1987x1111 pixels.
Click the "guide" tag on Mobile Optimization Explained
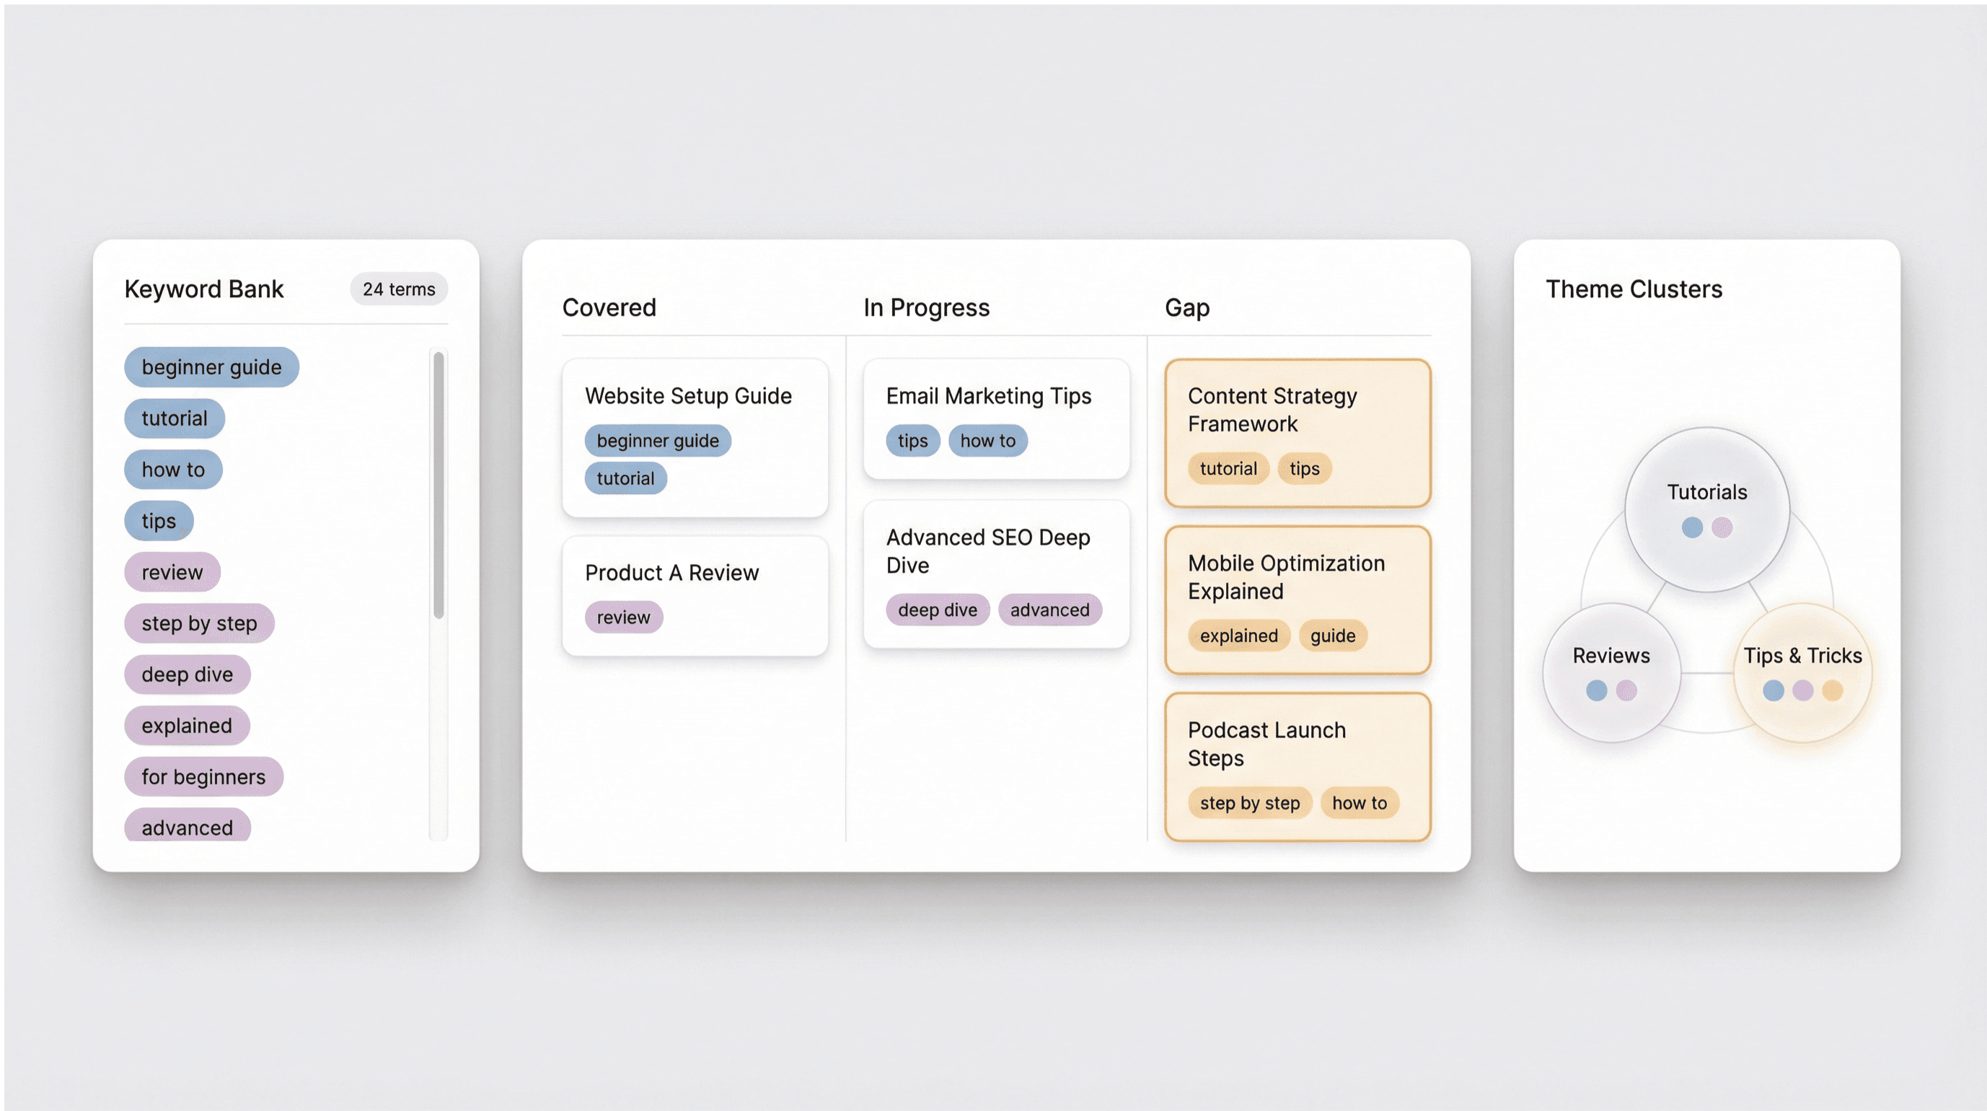click(x=1333, y=636)
